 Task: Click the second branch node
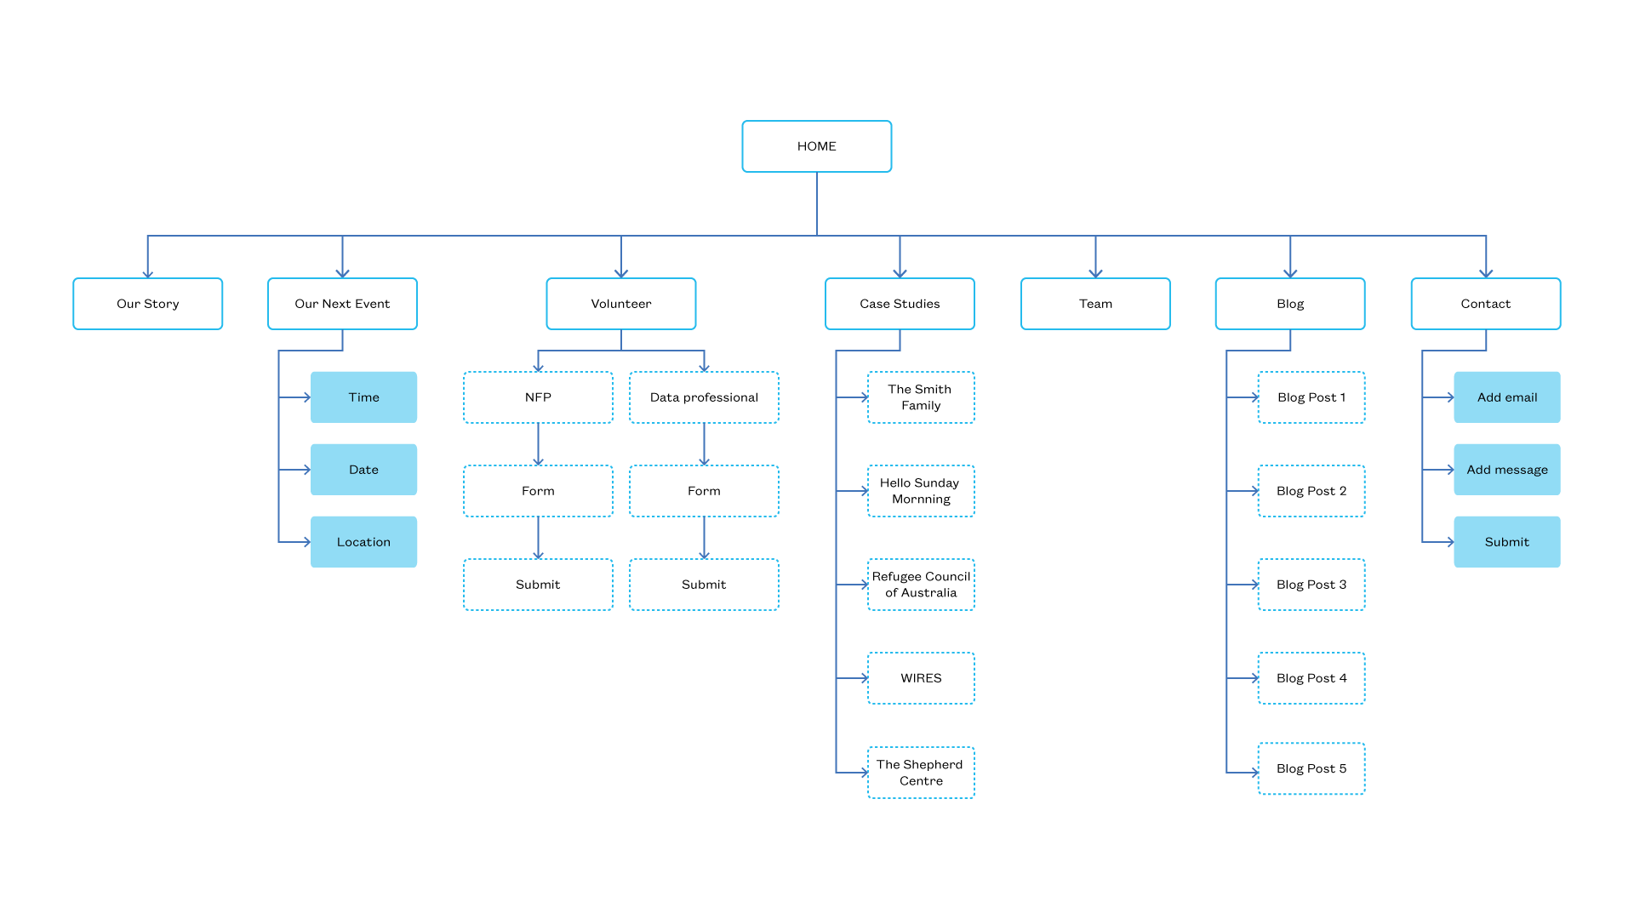point(341,303)
